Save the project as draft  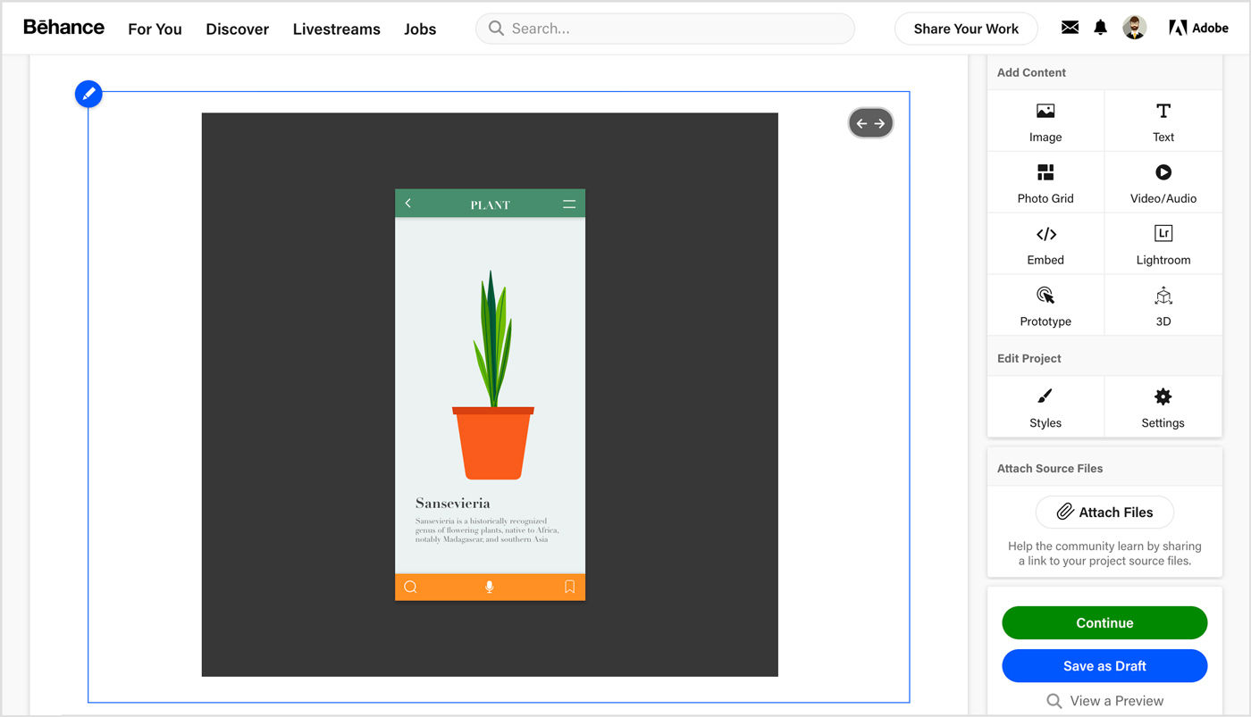tap(1104, 665)
